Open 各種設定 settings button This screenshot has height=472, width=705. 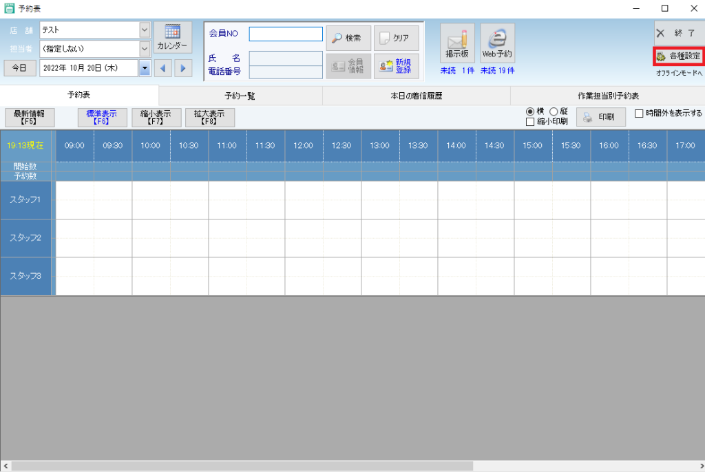click(677, 56)
